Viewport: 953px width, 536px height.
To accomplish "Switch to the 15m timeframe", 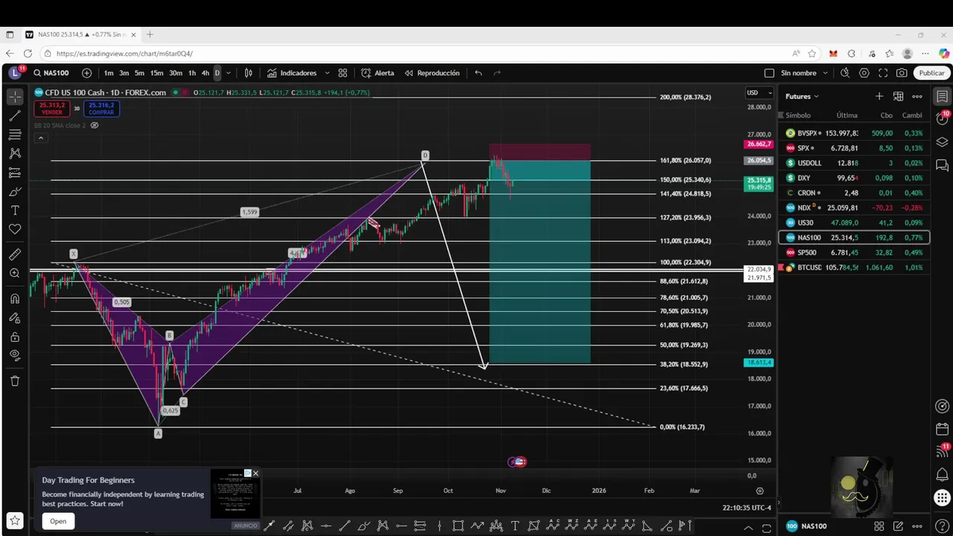I will click(x=156, y=73).
